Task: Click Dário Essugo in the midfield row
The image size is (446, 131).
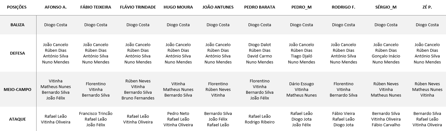Action: tap(301, 84)
